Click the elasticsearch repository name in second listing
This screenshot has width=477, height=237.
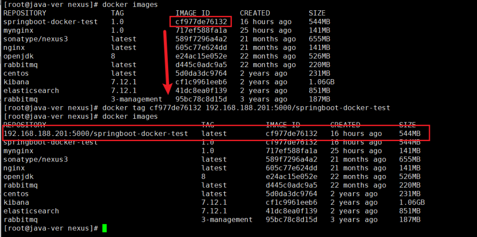point(31,211)
